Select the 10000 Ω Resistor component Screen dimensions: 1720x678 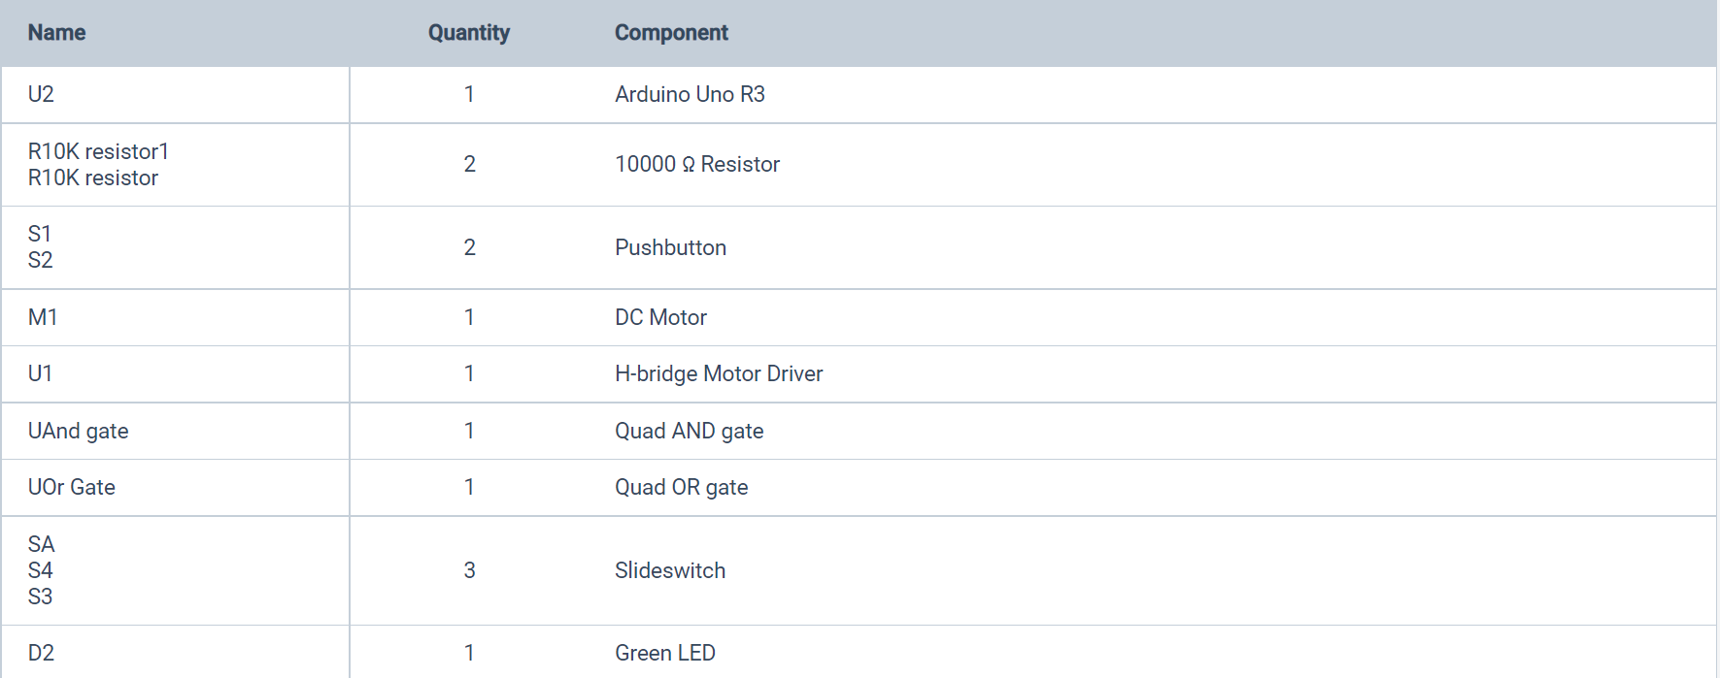click(697, 164)
